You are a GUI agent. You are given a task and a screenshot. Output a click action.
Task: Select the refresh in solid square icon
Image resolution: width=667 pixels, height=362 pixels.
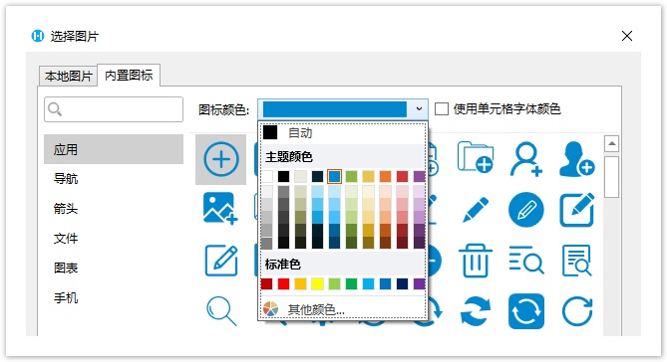[526, 311]
